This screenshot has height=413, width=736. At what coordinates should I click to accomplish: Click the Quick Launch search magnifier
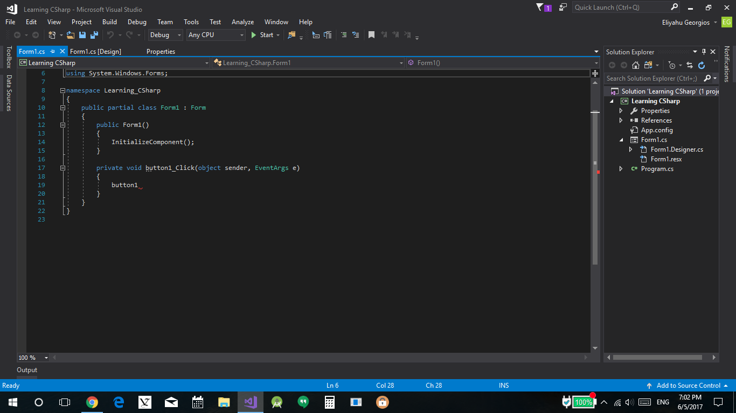675,7
